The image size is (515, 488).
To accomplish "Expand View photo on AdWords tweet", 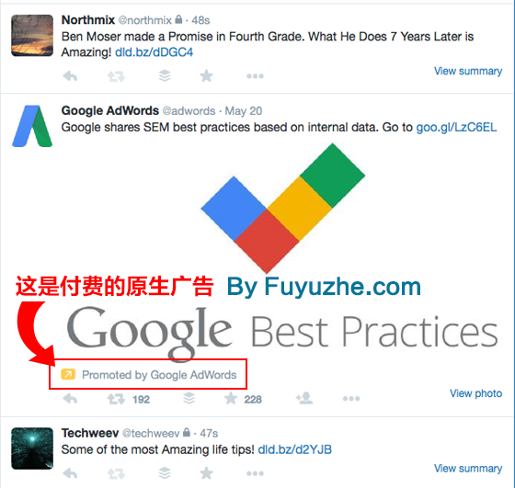I will click(475, 393).
